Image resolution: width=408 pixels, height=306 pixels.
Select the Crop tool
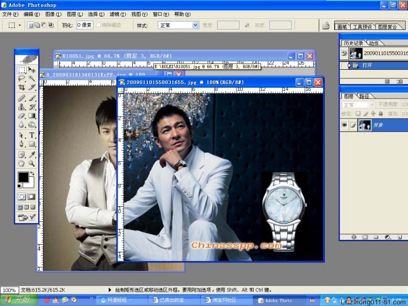click(22, 87)
